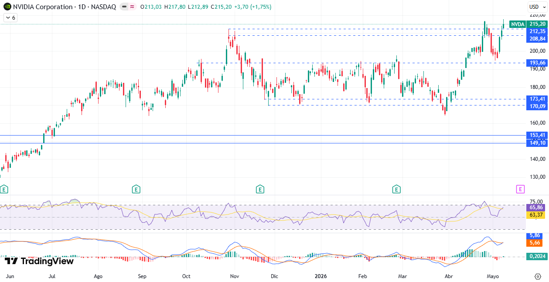Click the 170,09 price level label
Viewport: 549px width, 282px height.
(x=537, y=106)
